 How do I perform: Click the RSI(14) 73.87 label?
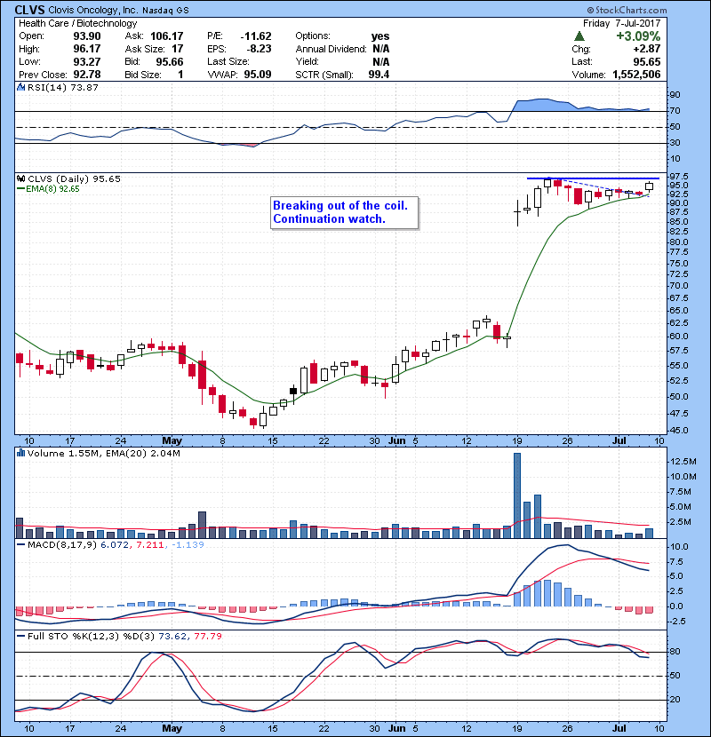coord(63,87)
